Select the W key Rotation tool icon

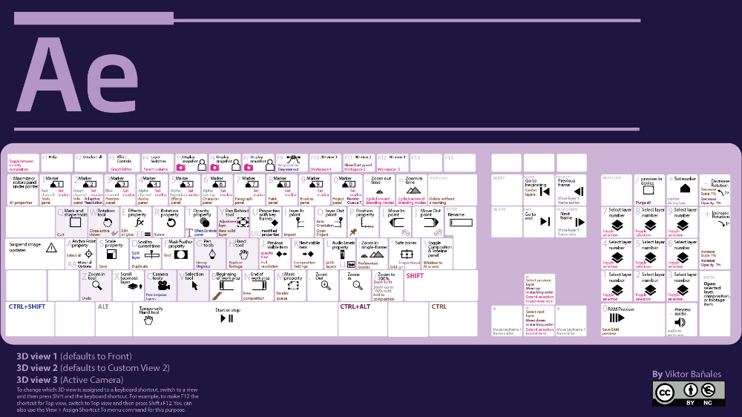108,223
